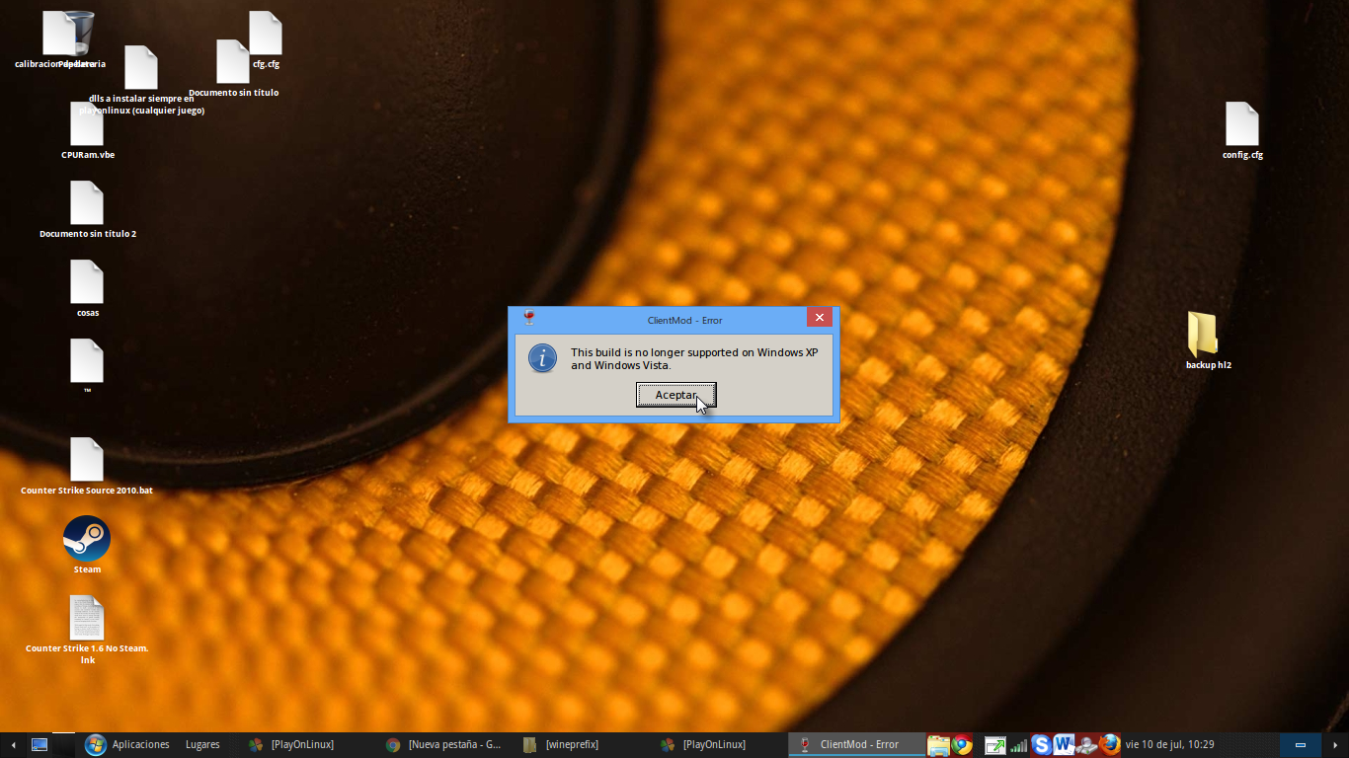Open the file manager panel icon
This screenshot has width=1349, height=758.
pyautogui.click(x=938, y=745)
